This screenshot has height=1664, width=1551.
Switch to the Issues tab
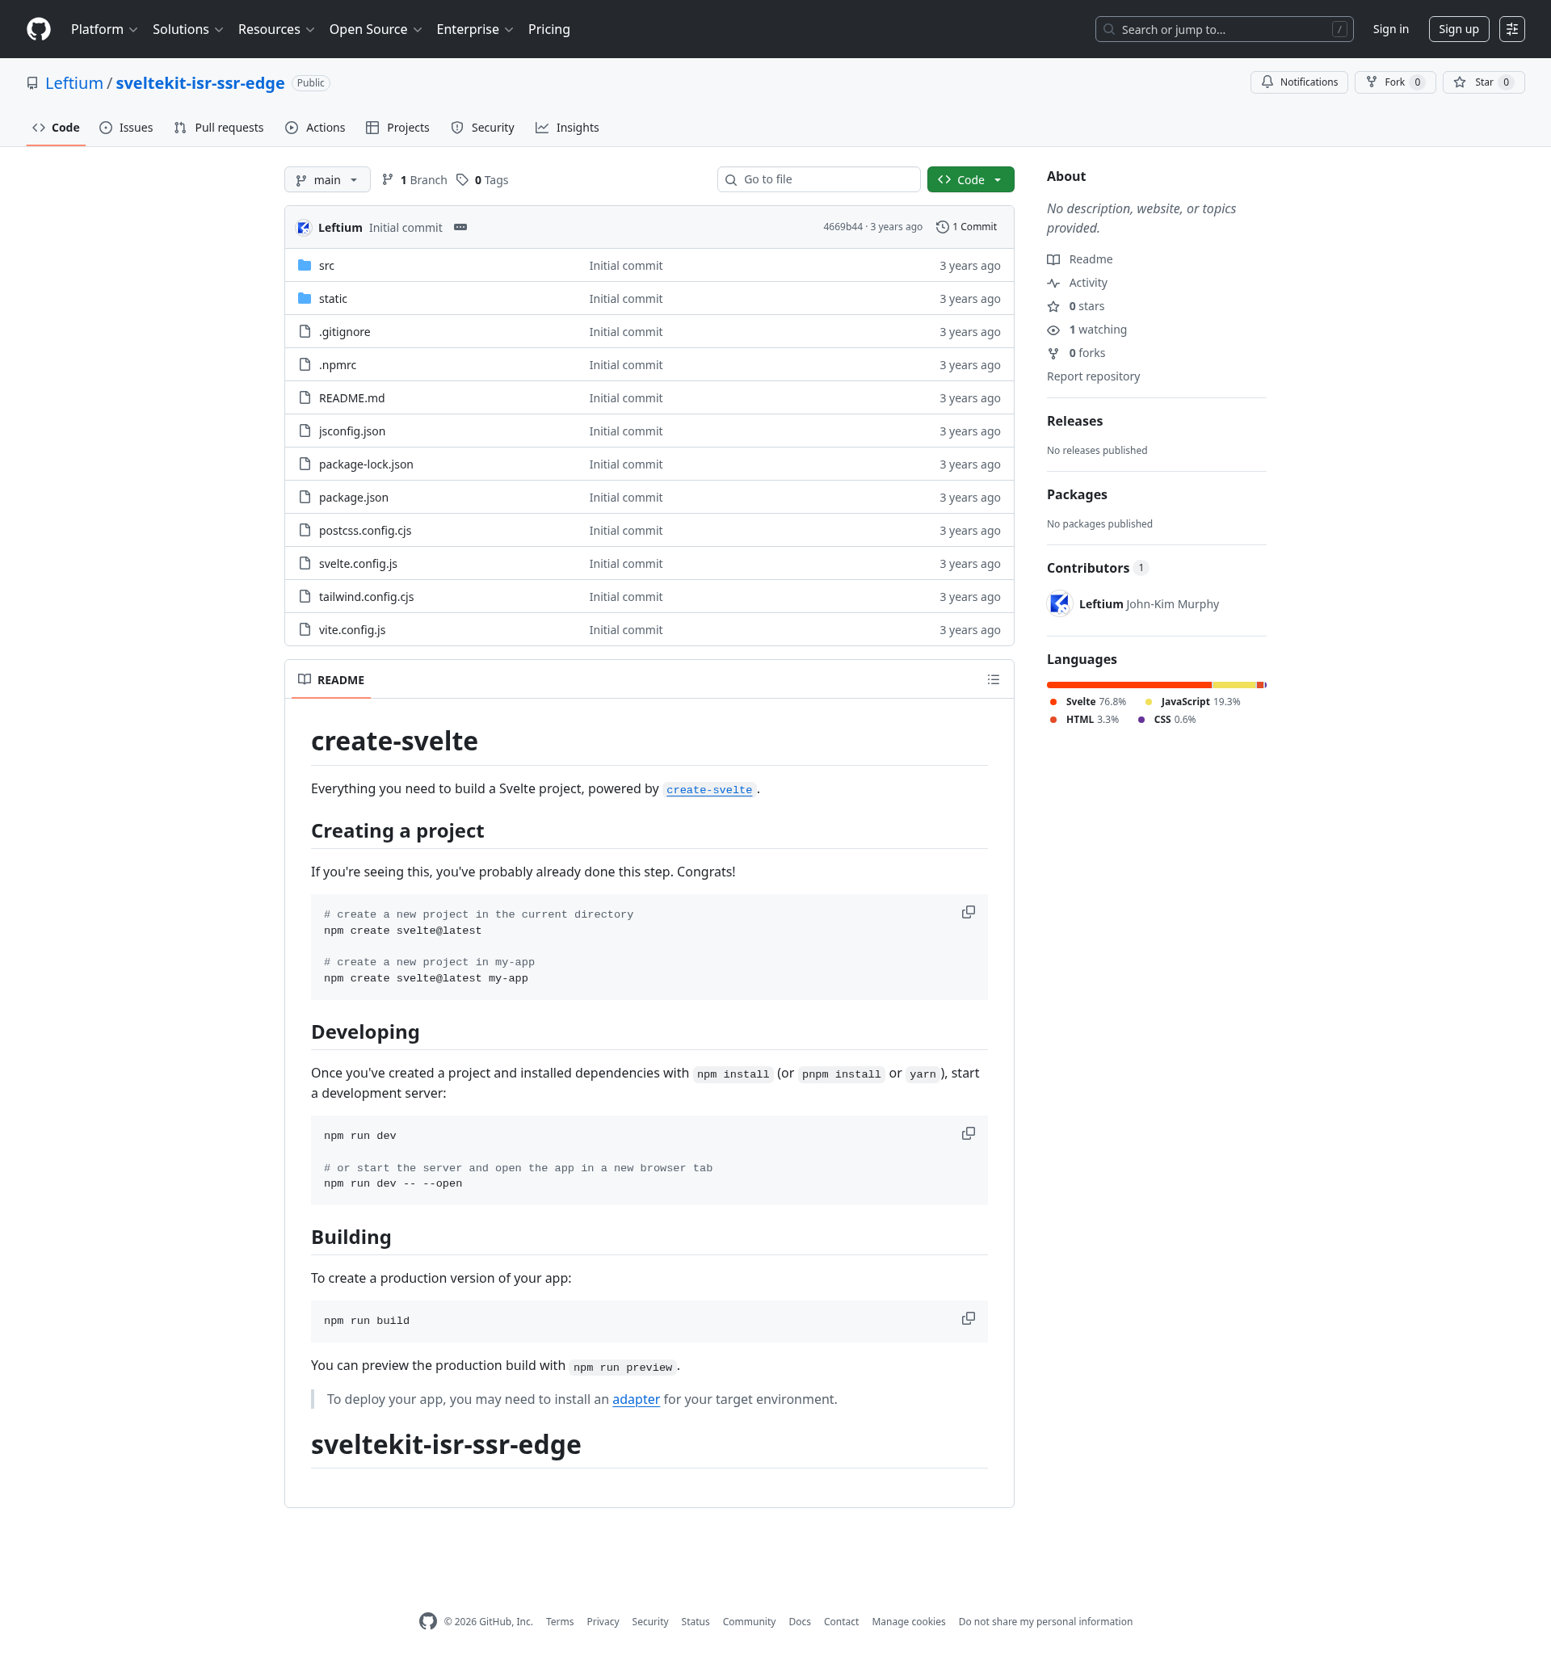(x=126, y=128)
